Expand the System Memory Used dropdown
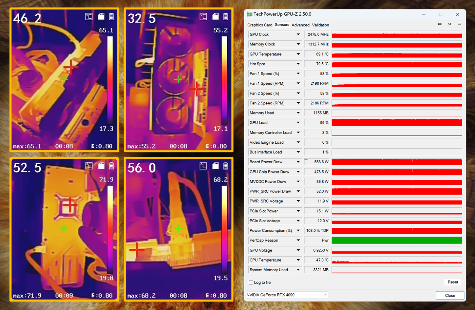 point(298,270)
